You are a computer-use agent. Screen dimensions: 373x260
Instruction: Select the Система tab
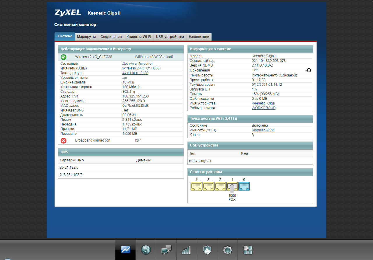point(65,36)
